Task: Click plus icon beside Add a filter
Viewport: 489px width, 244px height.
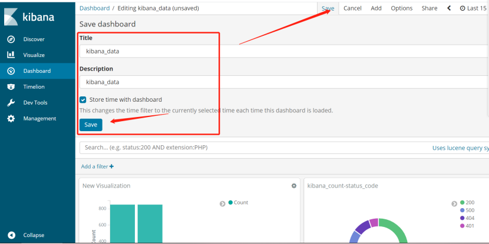Action: tap(112, 166)
